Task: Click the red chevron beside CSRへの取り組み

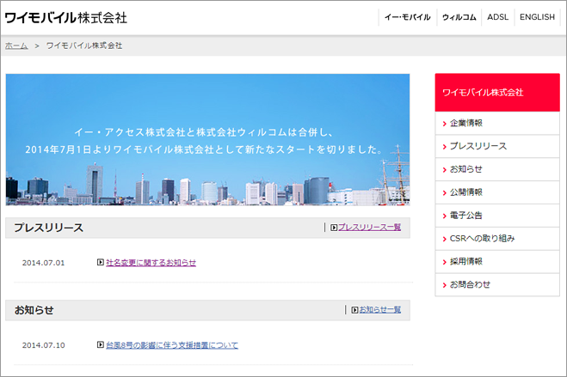Action: click(445, 240)
